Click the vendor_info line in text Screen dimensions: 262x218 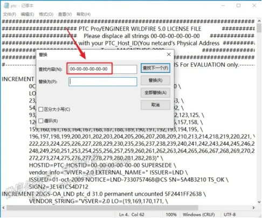(x=108, y=173)
